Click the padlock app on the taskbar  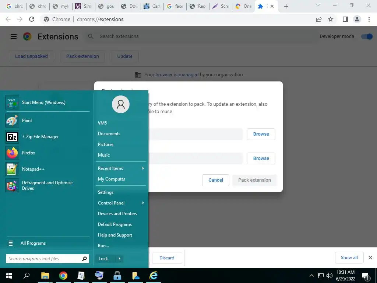coord(117,276)
